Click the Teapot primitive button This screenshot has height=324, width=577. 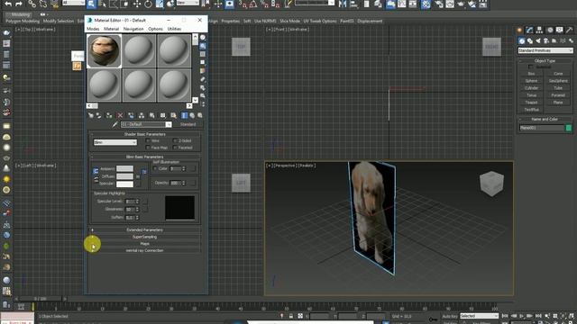tap(531, 103)
